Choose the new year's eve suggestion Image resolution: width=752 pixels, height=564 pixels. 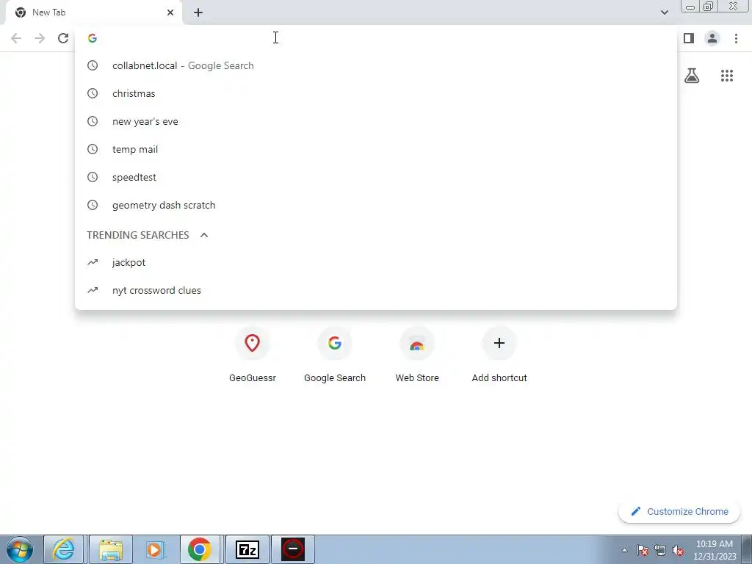(376, 121)
